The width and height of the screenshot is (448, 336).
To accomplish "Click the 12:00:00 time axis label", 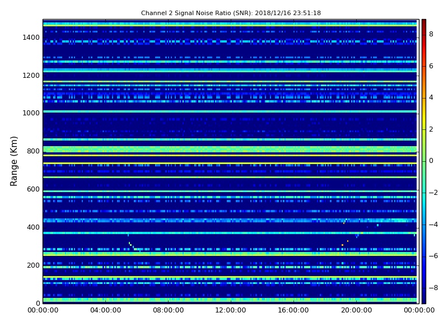I will [x=231, y=310].
